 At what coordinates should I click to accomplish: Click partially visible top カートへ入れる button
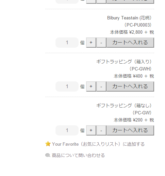click(130, 2)
